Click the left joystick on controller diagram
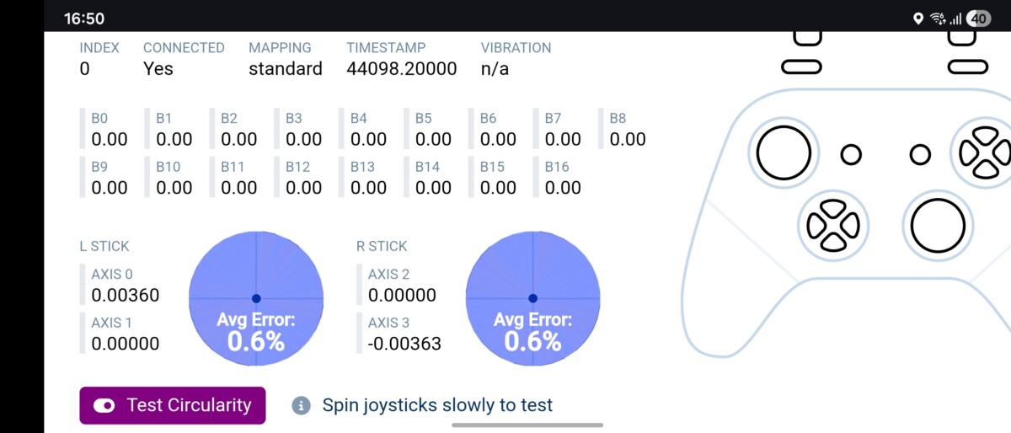This screenshot has width=1011, height=433. point(784,153)
